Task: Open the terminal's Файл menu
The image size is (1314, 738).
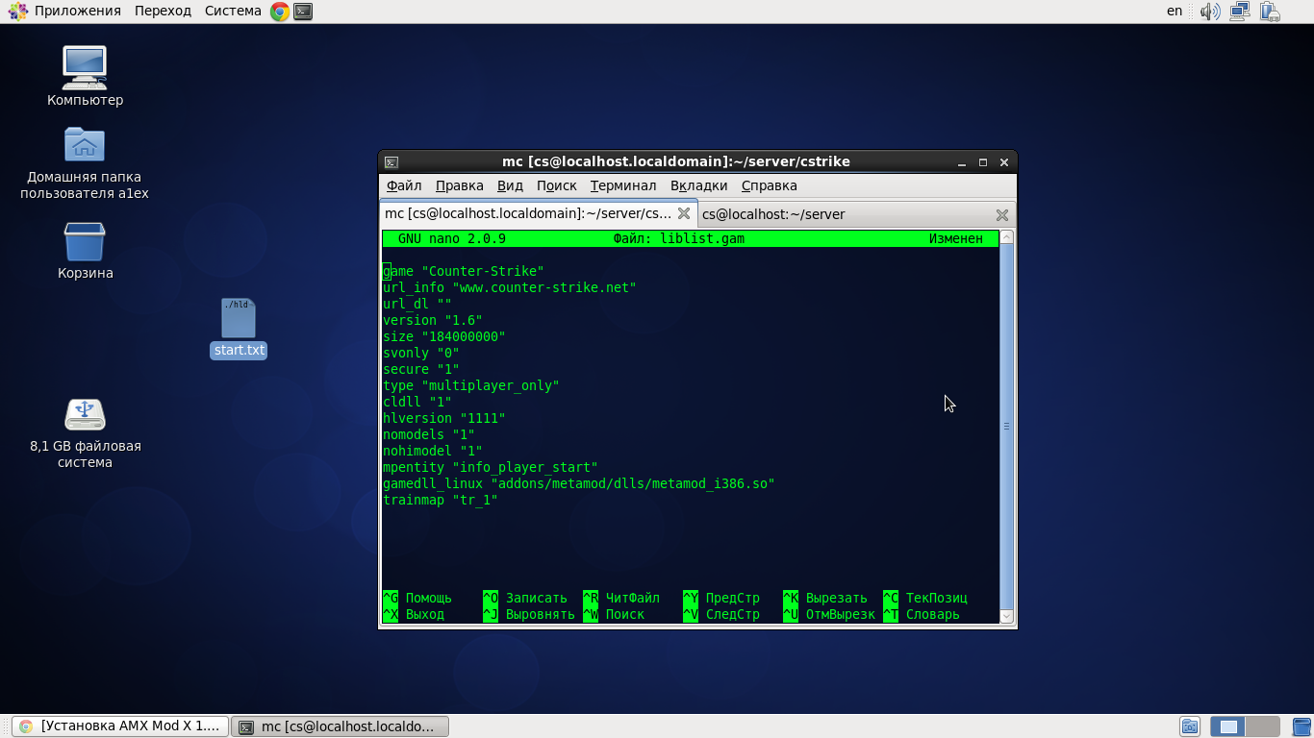Action: (x=404, y=185)
